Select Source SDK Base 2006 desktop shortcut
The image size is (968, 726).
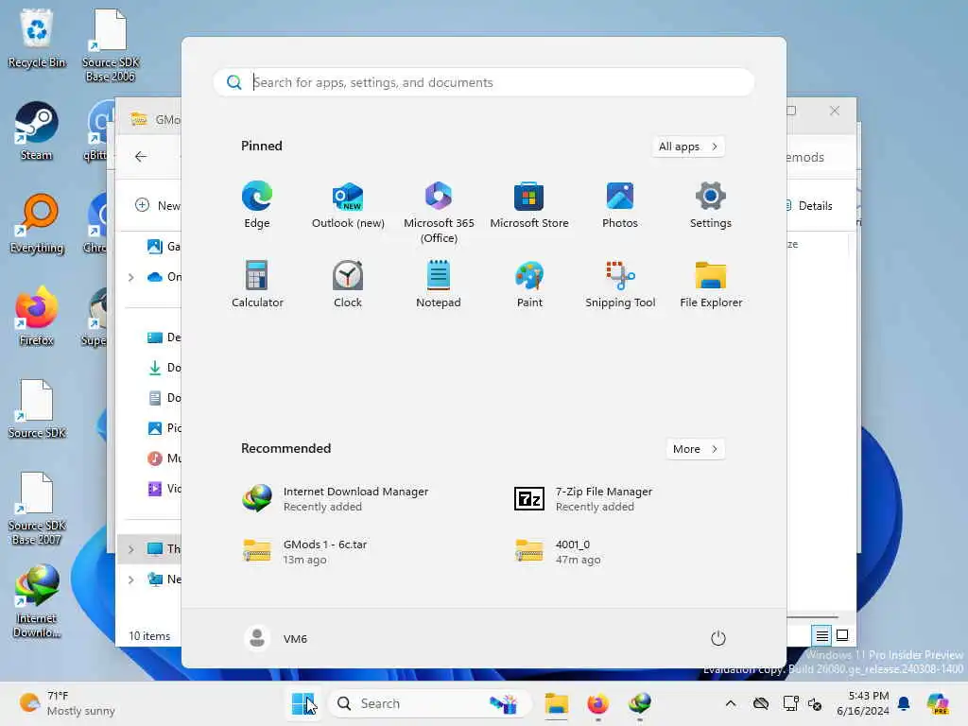point(111,45)
